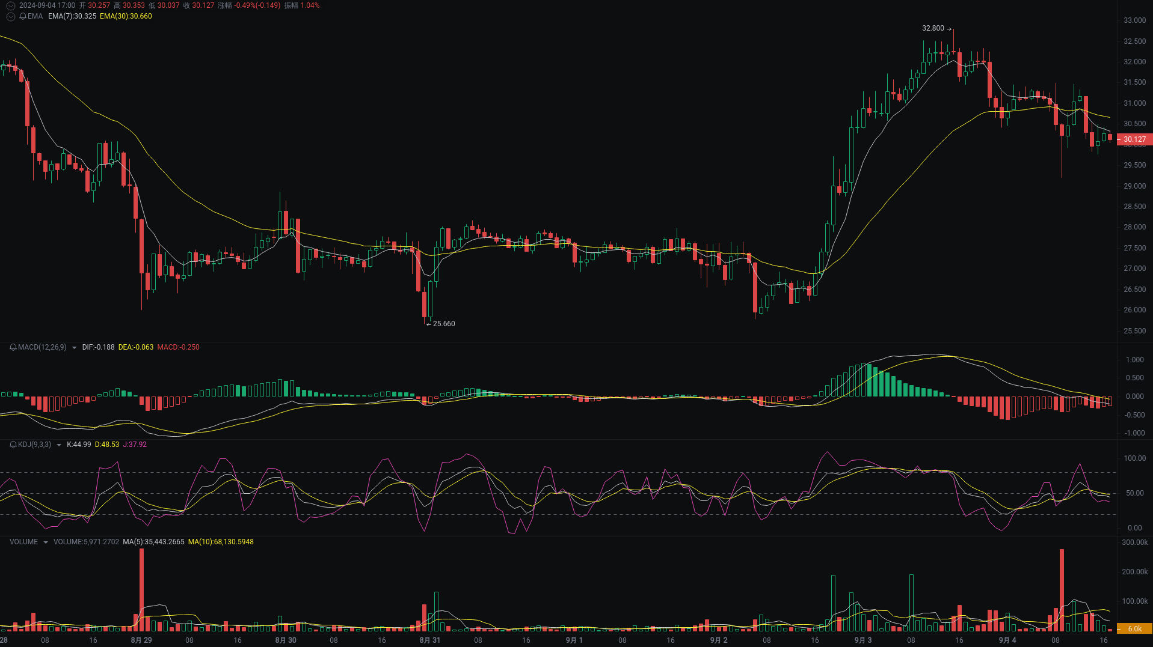The width and height of the screenshot is (1153, 647).
Task: Click the circled chevron icon before the date row
Action: click(10, 5)
